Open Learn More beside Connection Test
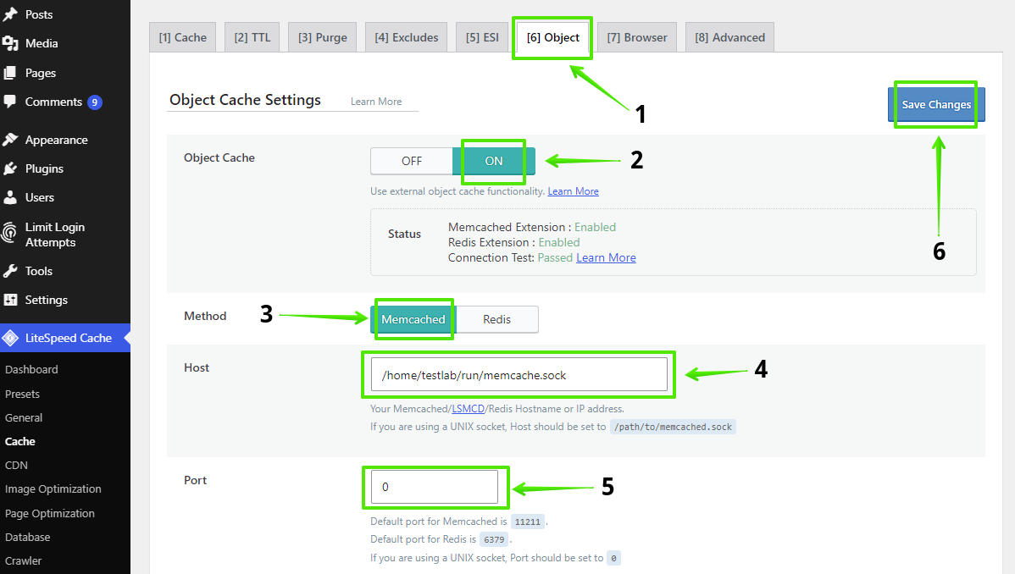 (606, 257)
